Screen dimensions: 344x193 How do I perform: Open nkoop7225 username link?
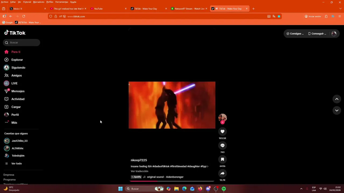[139, 160]
